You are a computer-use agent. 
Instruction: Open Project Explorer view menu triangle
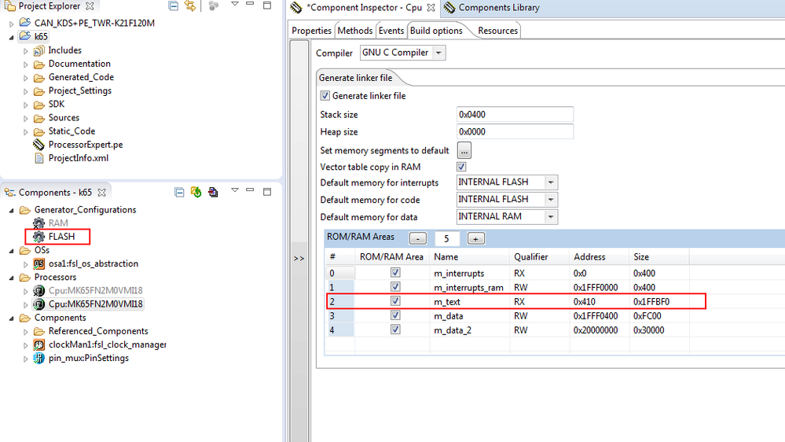(x=235, y=5)
